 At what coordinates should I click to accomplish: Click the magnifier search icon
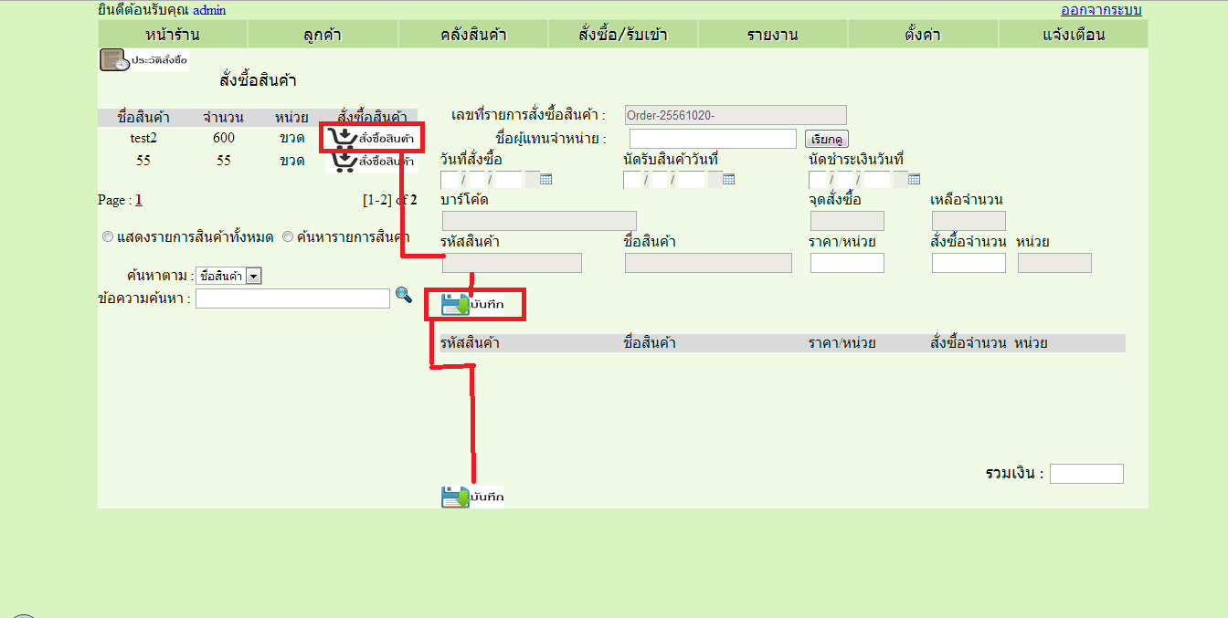[x=404, y=296]
